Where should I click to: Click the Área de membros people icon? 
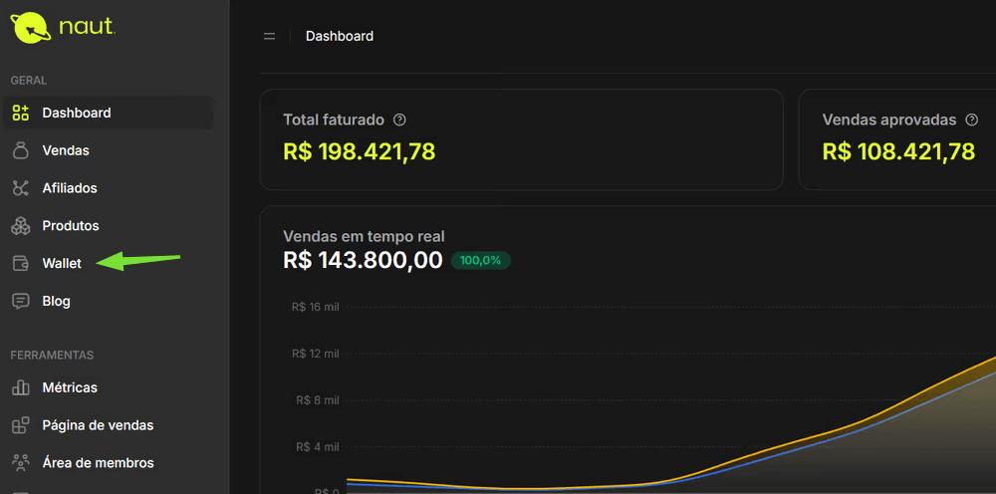pos(20,463)
